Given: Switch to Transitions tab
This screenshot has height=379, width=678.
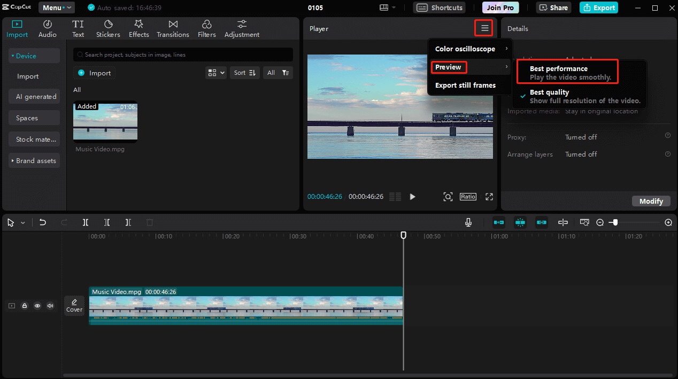Looking at the screenshot, I should pos(173,29).
